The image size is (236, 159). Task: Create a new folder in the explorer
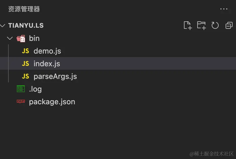click(201, 25)
